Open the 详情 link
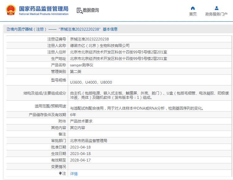Screen dimensions: 233x180 74,174
